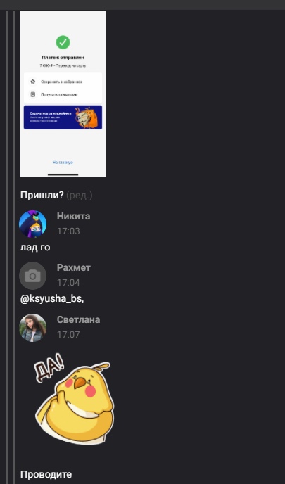Open Никита's profile avatar
This screenshot has height=484, width=285.
(x=33, y=224)
